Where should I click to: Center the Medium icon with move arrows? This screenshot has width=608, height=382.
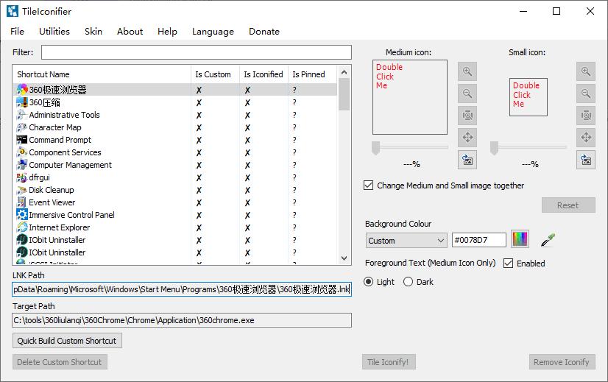pos(467,138)
